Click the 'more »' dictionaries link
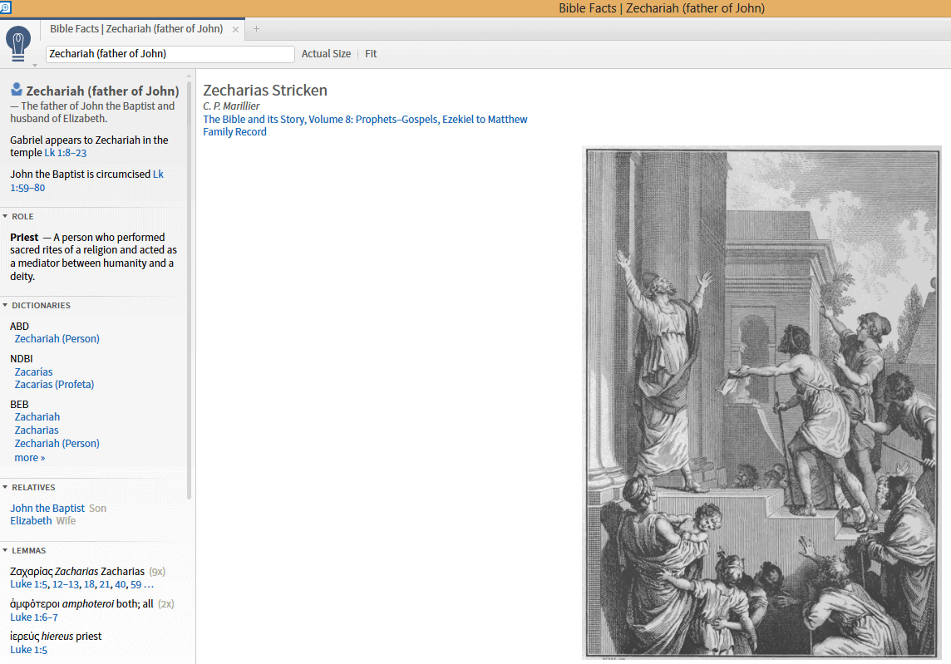The image size is (951, 664). 30,458
